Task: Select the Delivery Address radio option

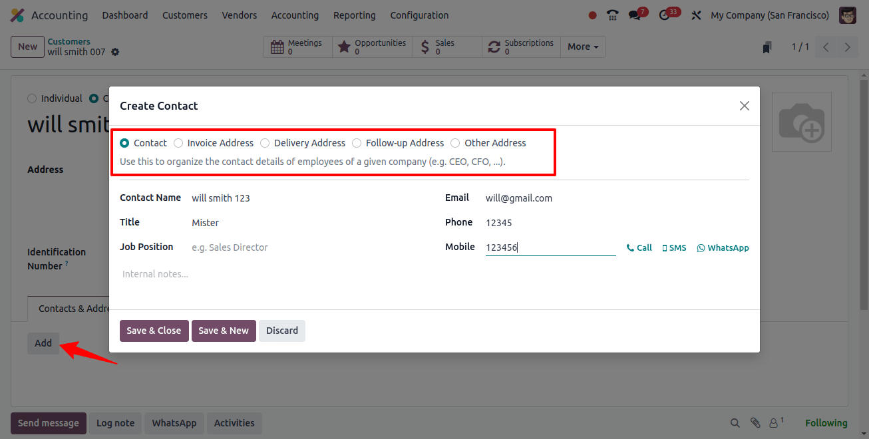Action: 265,143
